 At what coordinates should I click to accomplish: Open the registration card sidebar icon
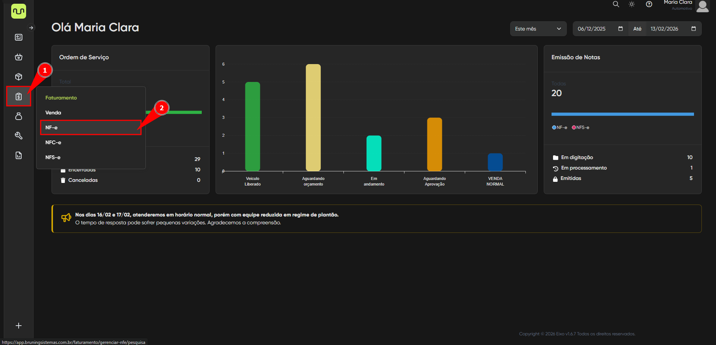tap(19, 37)
